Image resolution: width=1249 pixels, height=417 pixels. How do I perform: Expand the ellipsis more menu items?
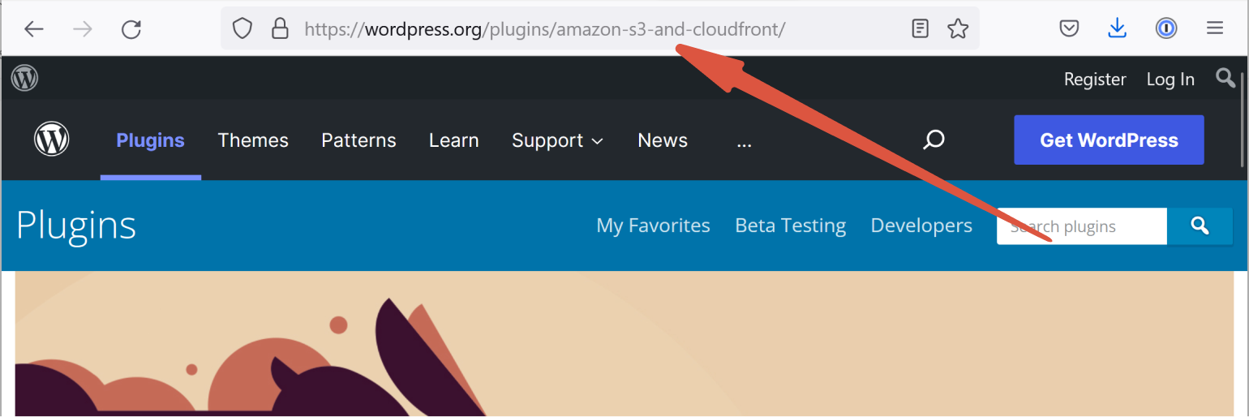click(x=744, y=140)
